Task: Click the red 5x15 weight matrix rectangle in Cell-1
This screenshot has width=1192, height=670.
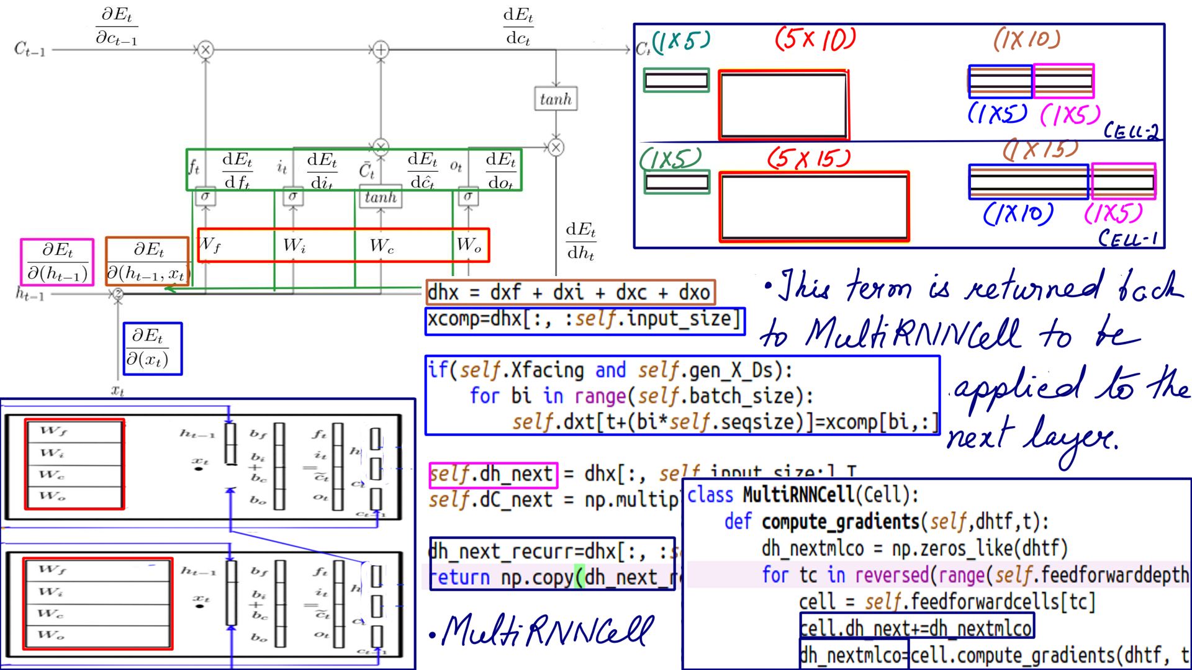Action: click(814, 207)
